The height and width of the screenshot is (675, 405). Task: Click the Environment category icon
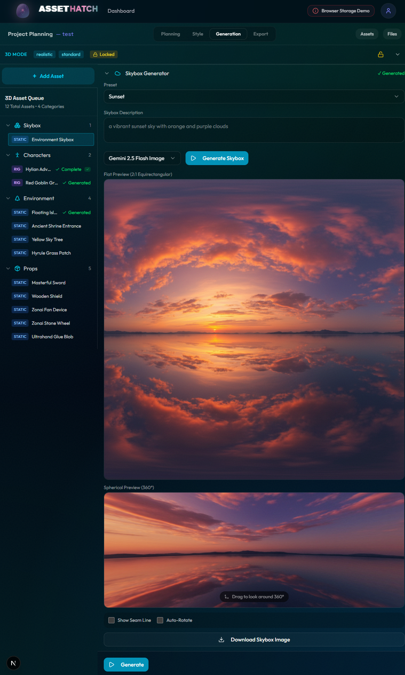click(17, 198)
